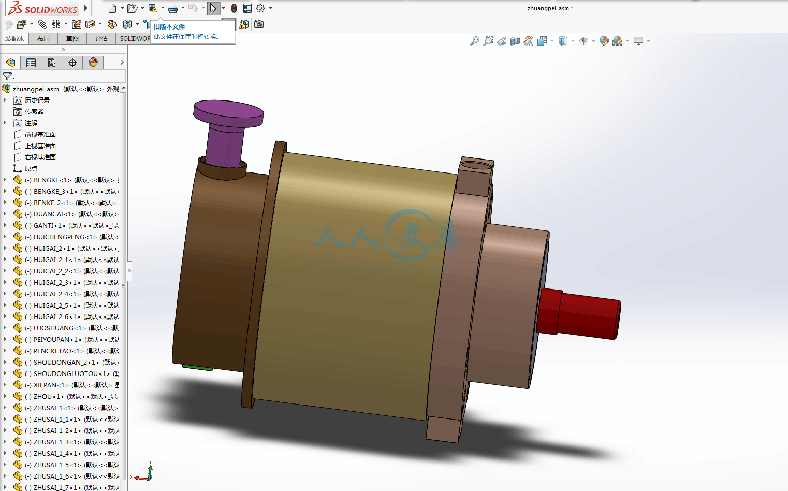Click the Dynamic Annotation Views icon
Viewport: 788px width, 491px height.
tap(529, 41)
